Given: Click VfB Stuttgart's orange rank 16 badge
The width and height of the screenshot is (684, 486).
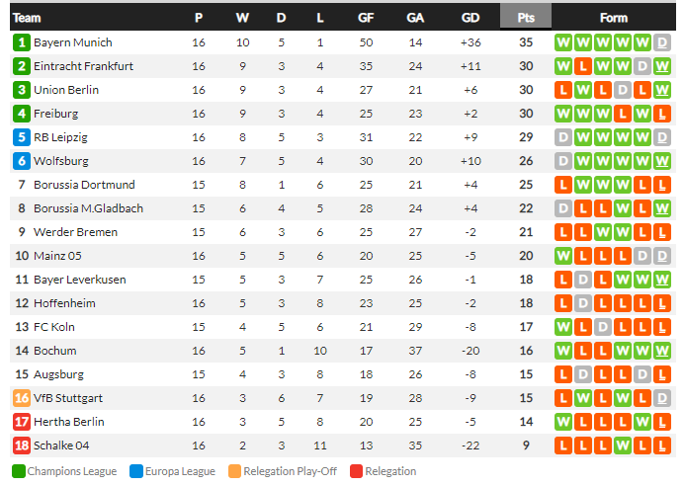Looking at the screenshot, I should click(x=22, y=398).
